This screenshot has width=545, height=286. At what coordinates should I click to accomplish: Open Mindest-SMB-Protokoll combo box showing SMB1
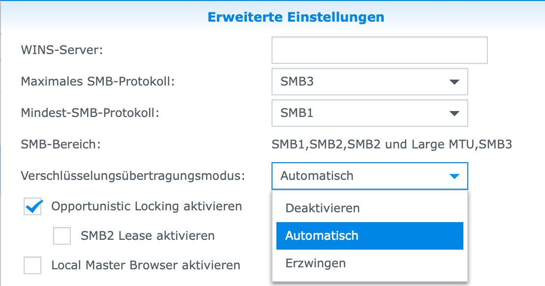point(369,113)
